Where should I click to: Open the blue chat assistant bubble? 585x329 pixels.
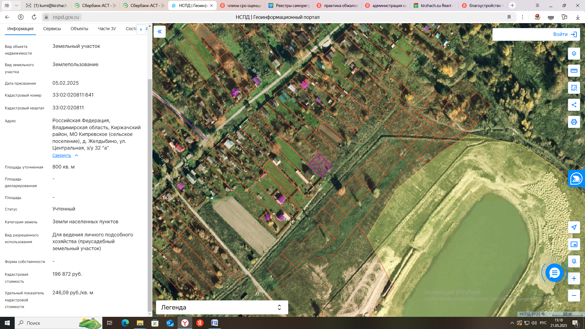(x=554, y=273)
